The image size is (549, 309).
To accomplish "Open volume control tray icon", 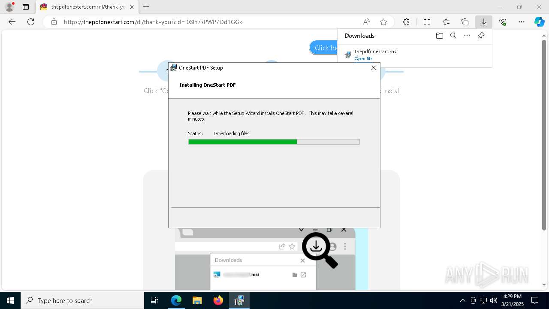I will tap(494, 300).
